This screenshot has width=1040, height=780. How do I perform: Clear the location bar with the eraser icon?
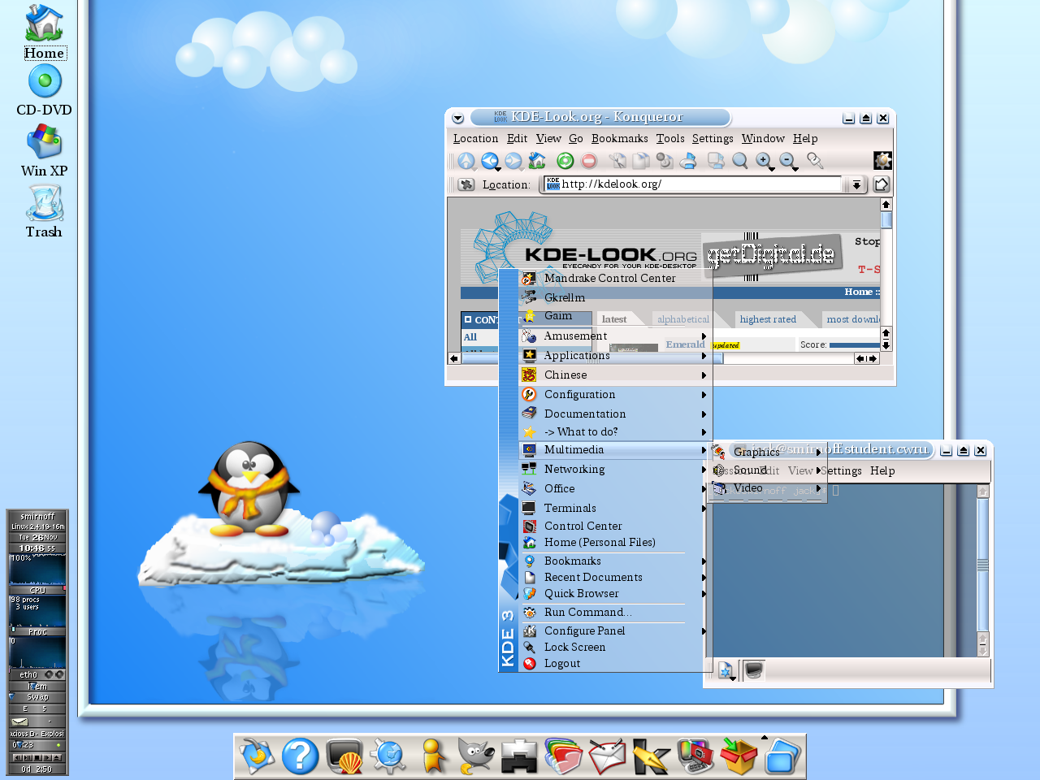click(x=466, y=184)
